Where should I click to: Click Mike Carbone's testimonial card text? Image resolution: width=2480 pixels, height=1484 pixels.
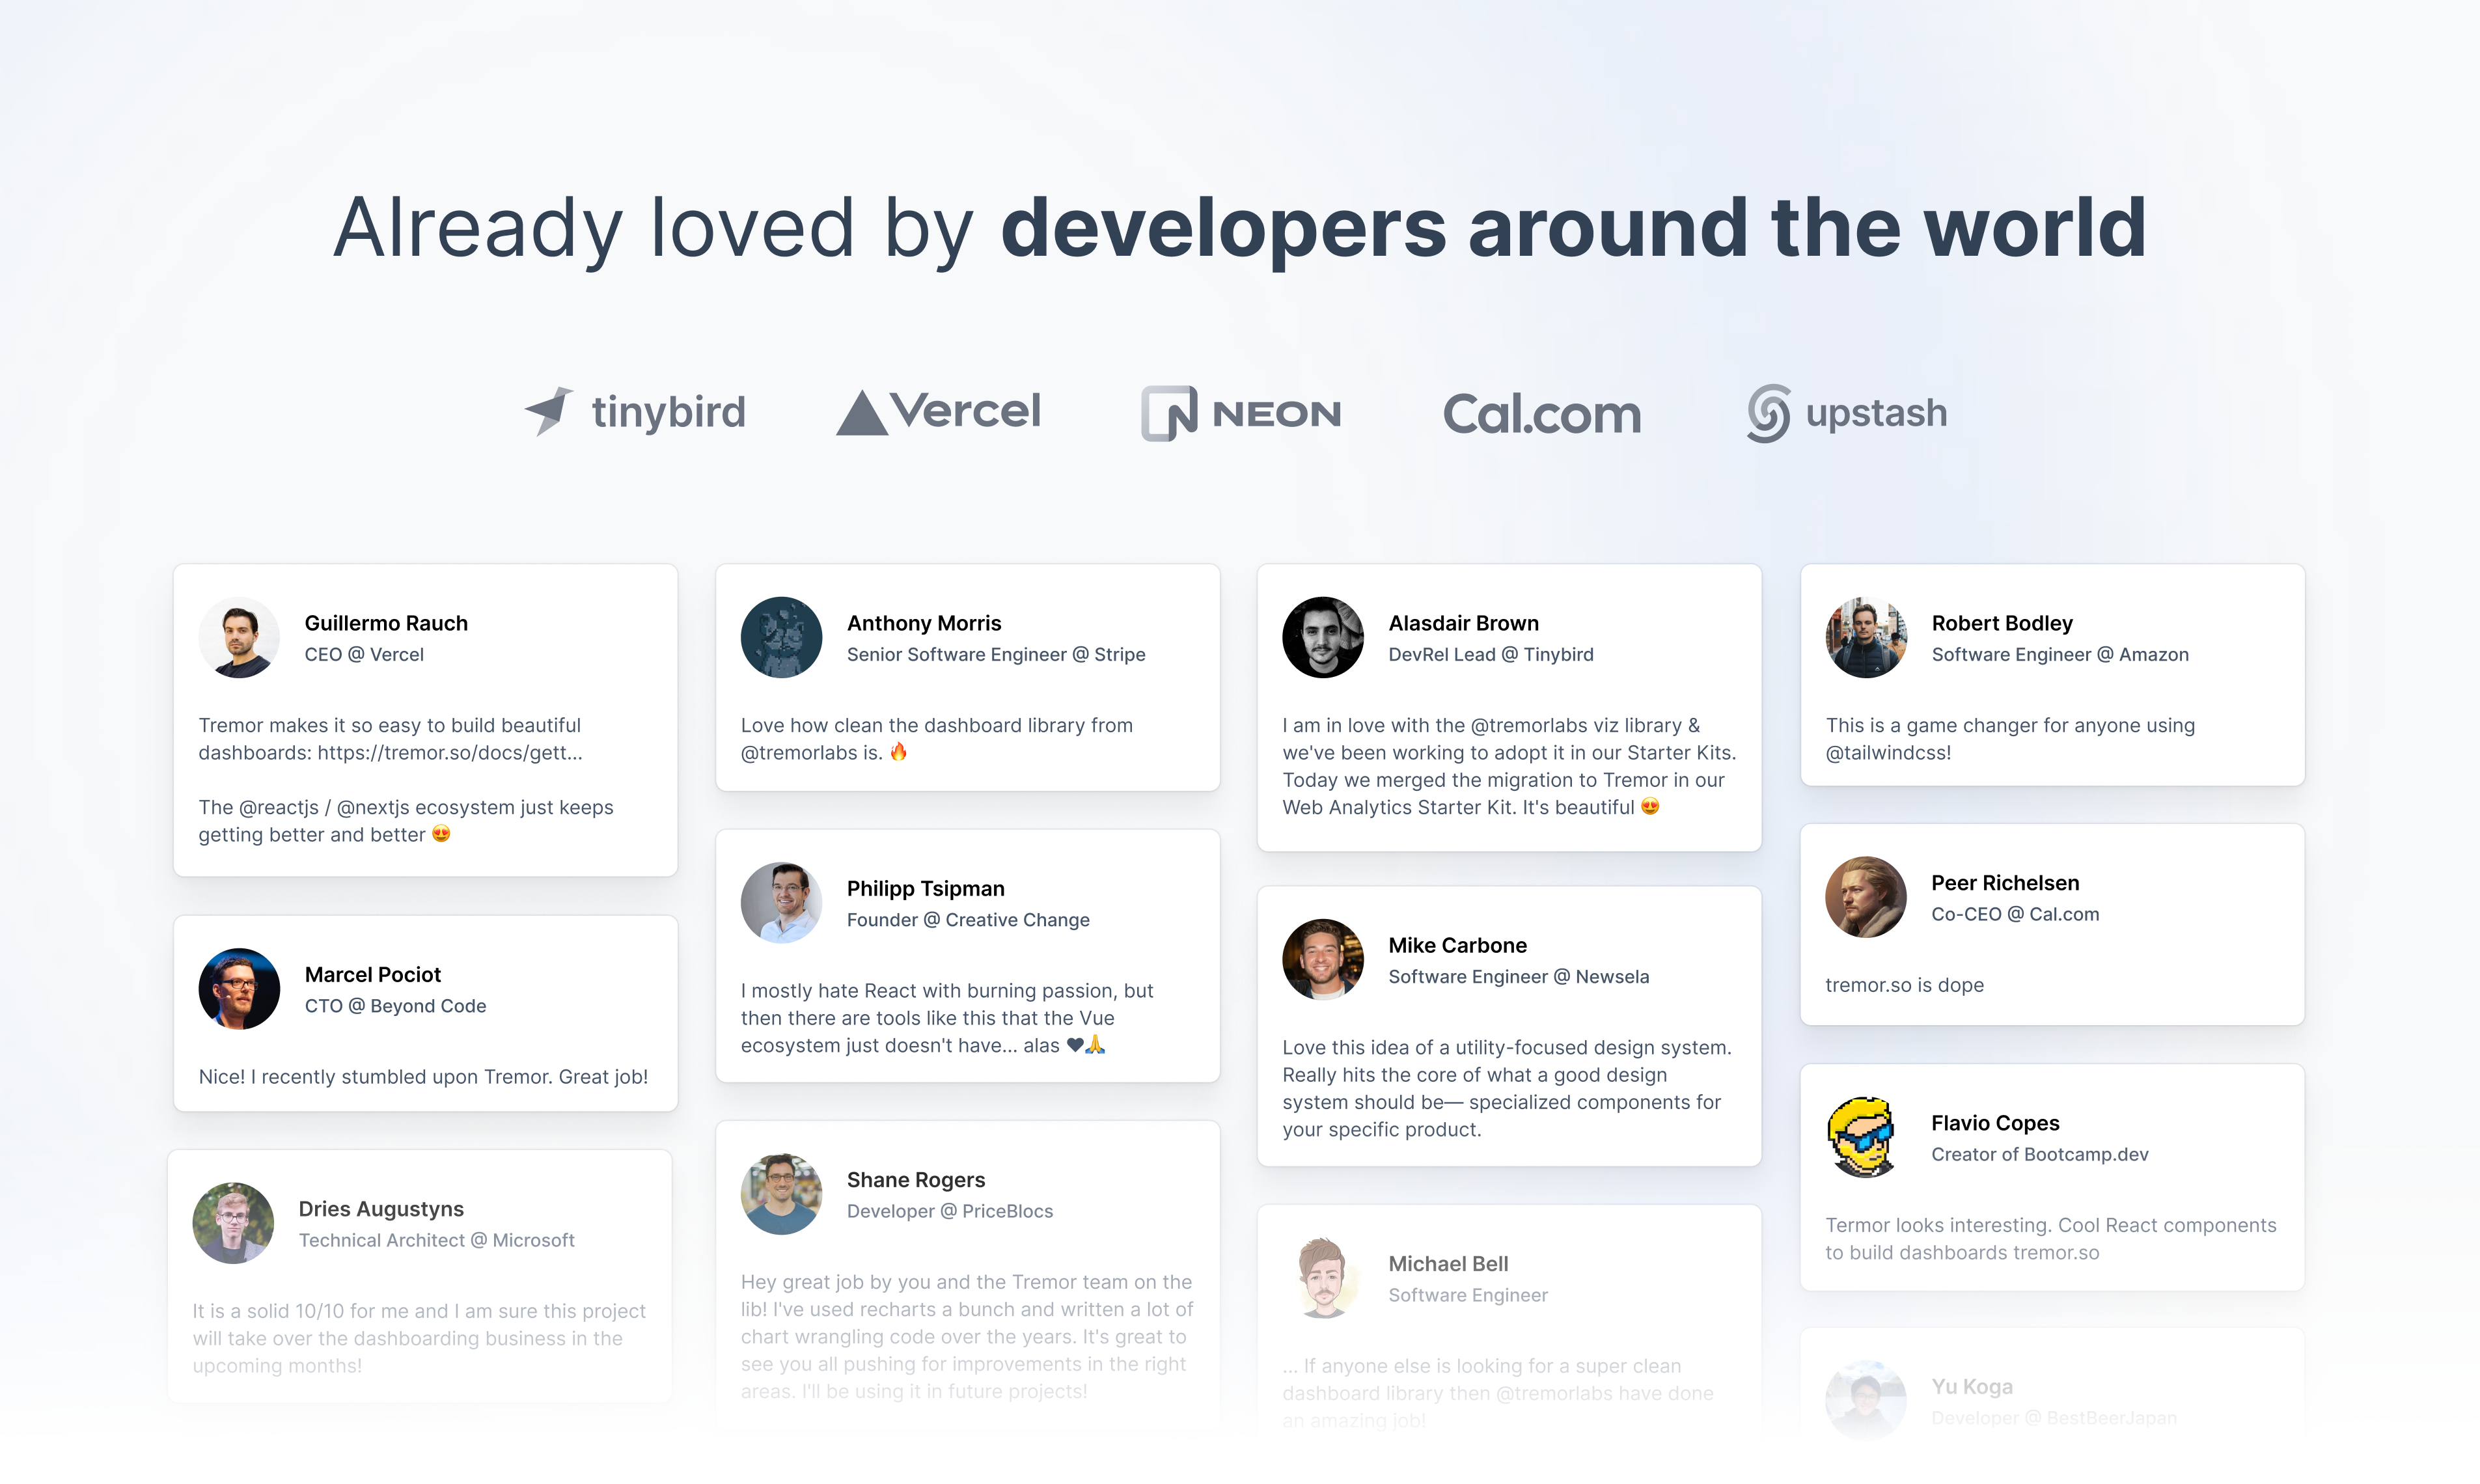(x=1506, y=1088)
